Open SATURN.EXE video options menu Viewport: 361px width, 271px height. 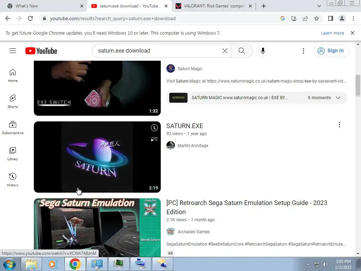click(339, 125)
